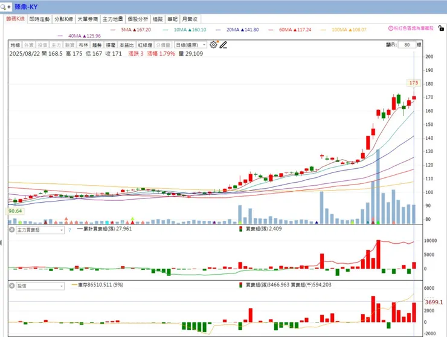447x337 pixels.
Task: Toggle the 撐壓 support-resistance button
Action: coord(111,45)
